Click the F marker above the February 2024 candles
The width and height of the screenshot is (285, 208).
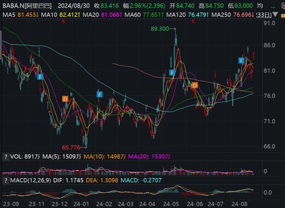tap(99, 95)
